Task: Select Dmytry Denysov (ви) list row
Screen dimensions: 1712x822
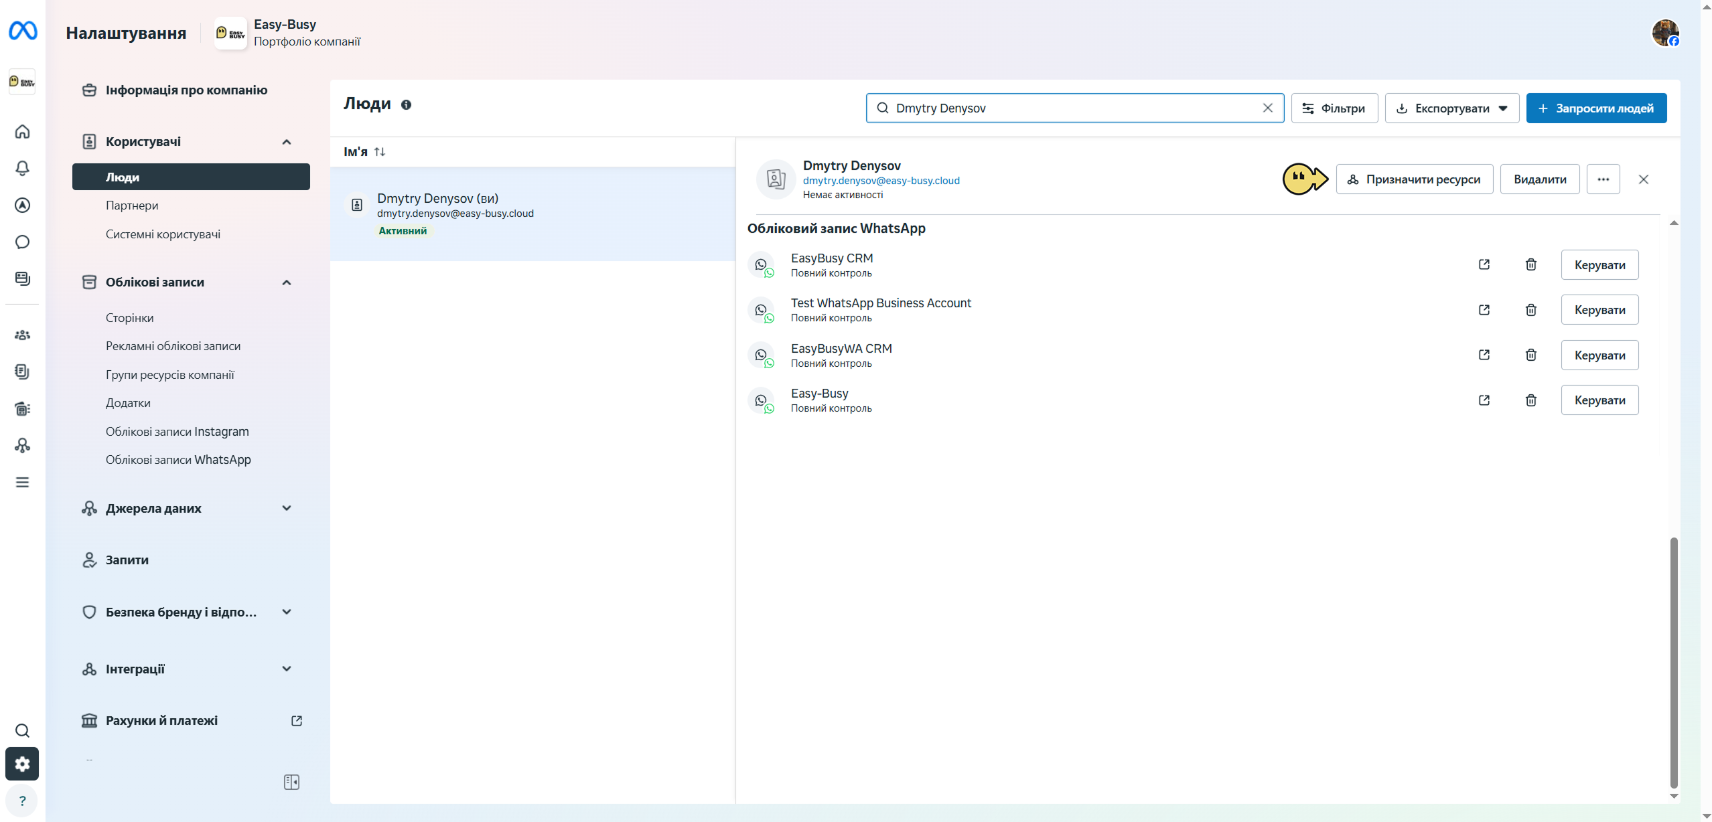Action: coord(532,214)
